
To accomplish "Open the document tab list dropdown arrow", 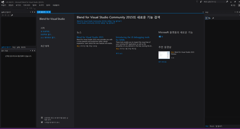I will [203, 12].
